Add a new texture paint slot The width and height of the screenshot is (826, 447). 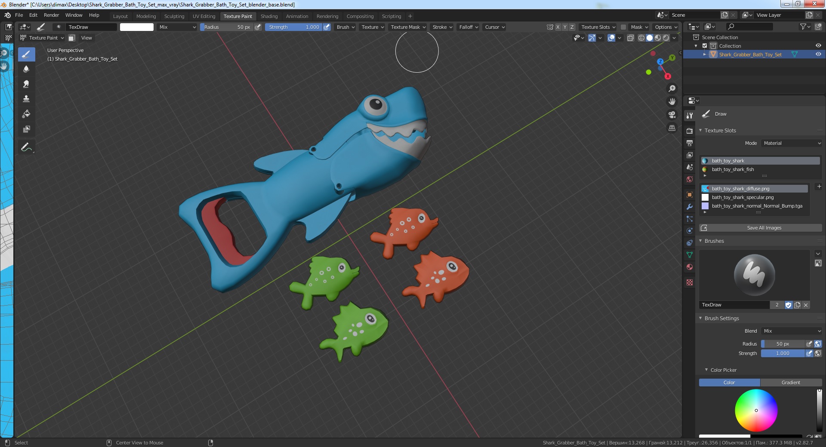click(x=819, y=187)
